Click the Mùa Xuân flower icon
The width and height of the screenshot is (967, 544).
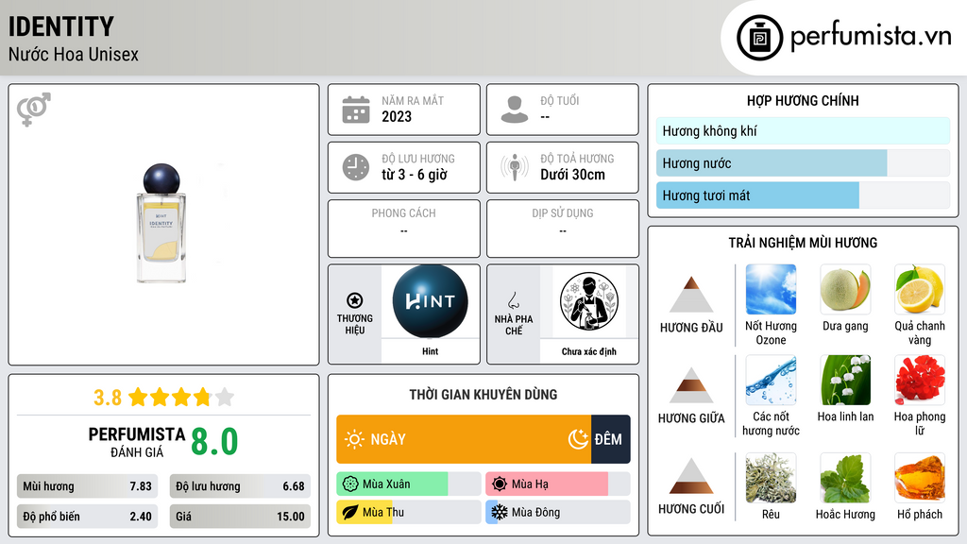(350, 484)
